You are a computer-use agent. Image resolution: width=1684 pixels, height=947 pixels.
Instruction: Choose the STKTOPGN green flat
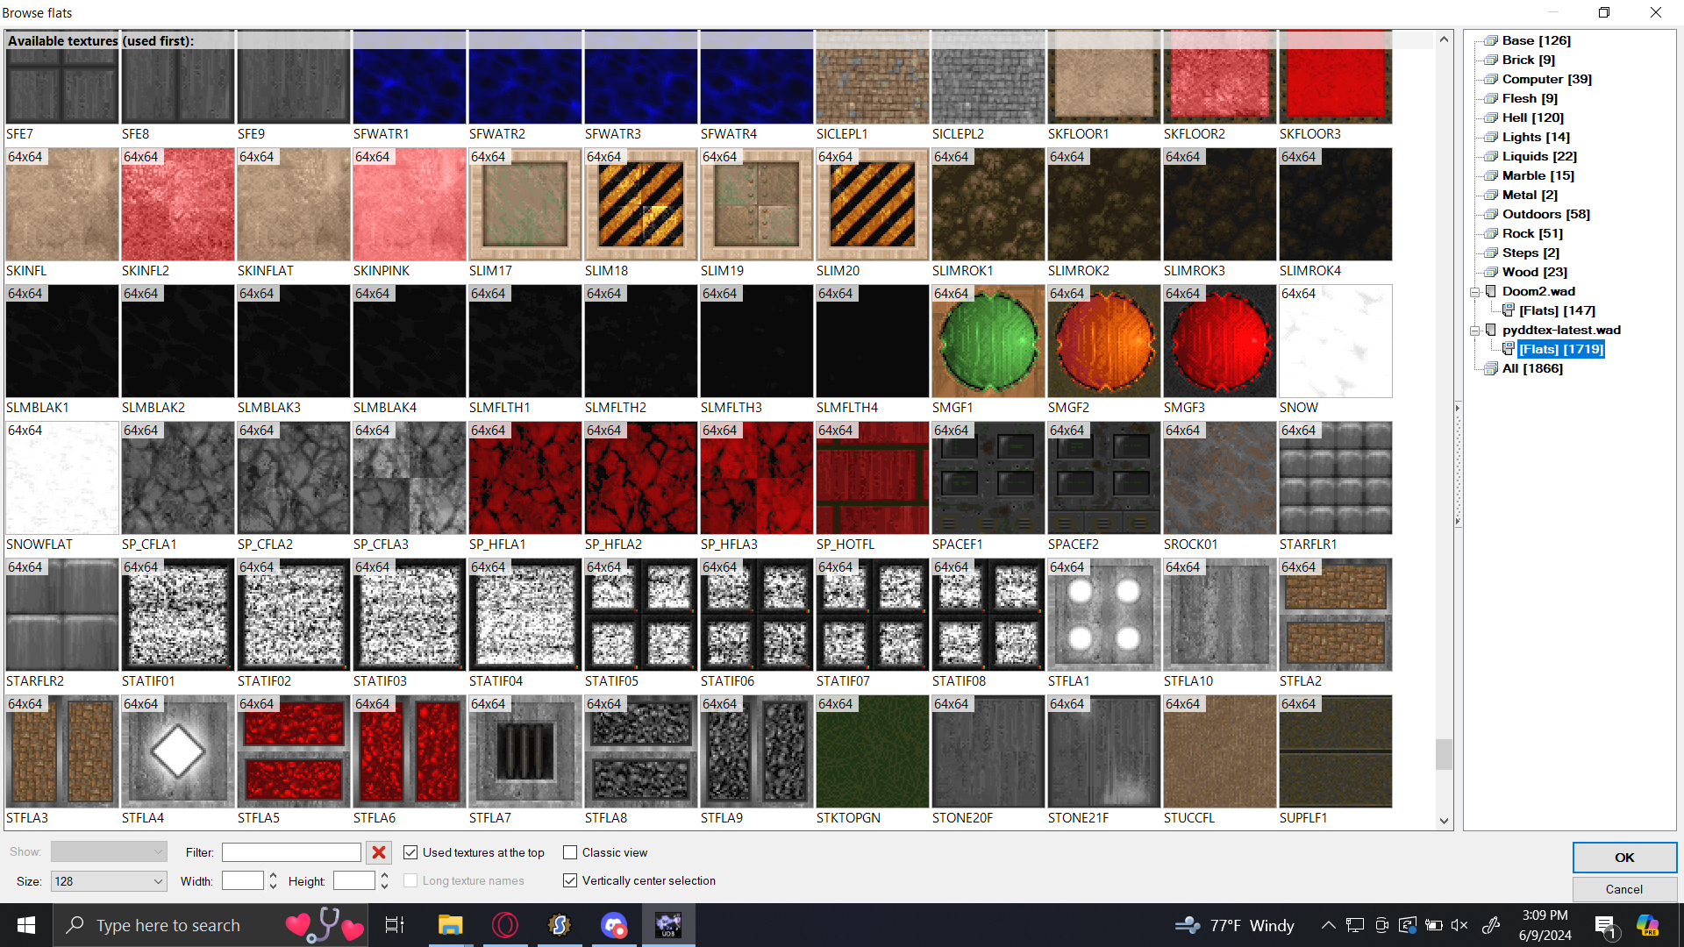pos(872,751)
